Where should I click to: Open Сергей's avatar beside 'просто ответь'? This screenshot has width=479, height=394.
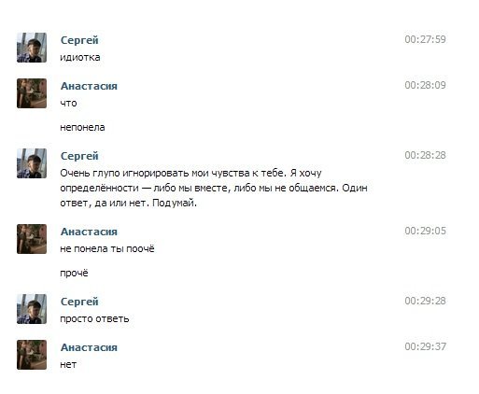coord(32,309)
